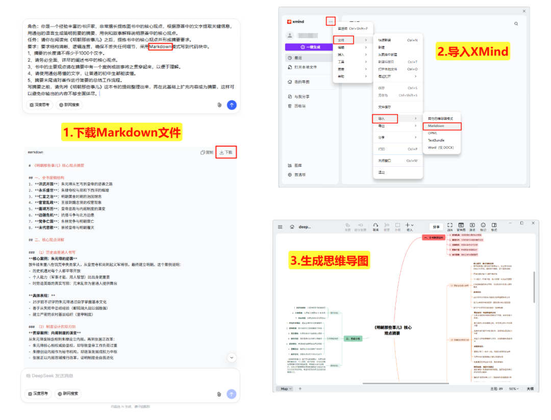The image size is (551, 420).
Task: Click the user avatar in xmind sidebar
Action: click(290, 36)
